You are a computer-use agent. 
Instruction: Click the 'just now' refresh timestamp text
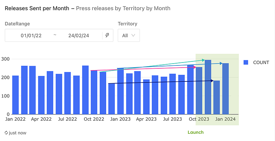tap(17, 133)
